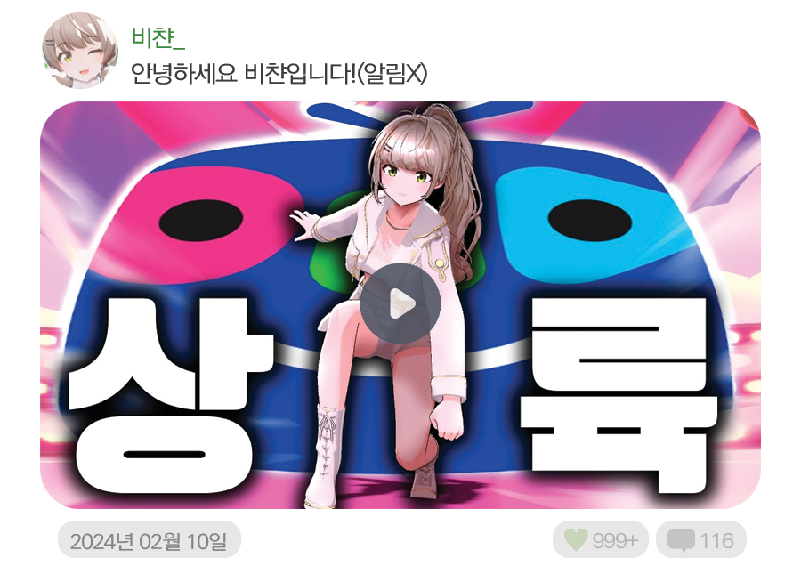Open the post title 안녕하세요 비챤입니다!(알림X)

click(x=279, y=73)
